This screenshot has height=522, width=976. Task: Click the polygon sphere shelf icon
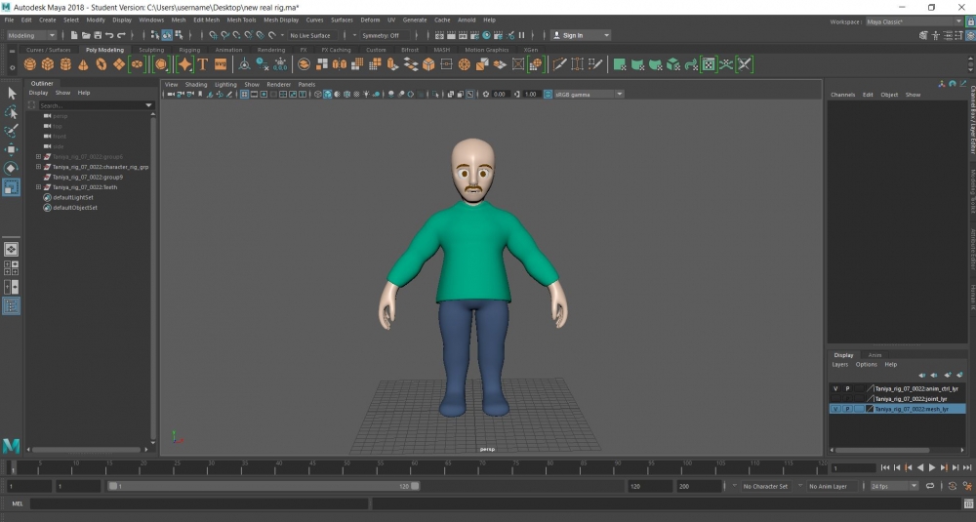30,64
